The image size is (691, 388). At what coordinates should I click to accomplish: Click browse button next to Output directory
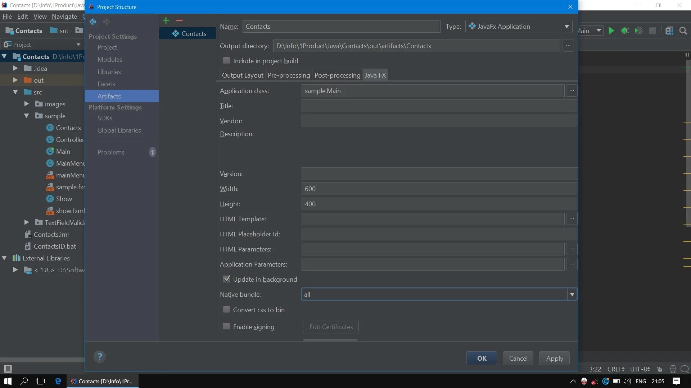pyautogui.click(x=568, y=46)
